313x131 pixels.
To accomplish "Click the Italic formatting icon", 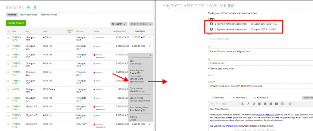I will point(248,104).
